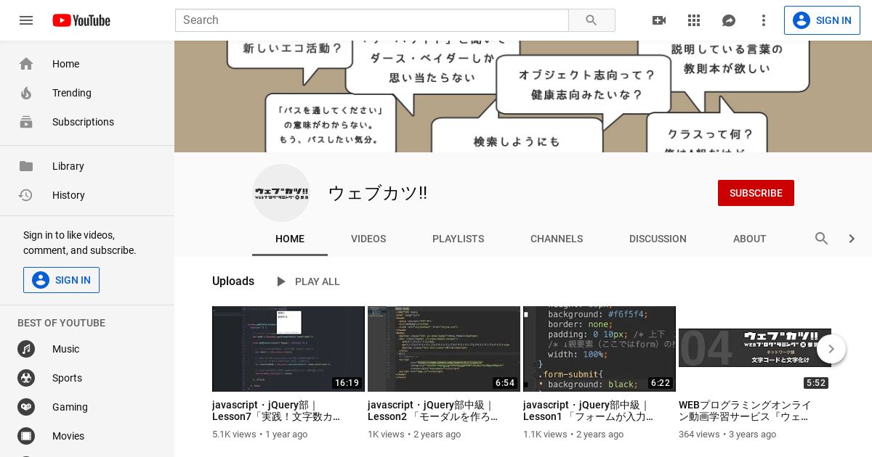Image resolution: width=872 pixels, height=457 pixels.
Task: Expand tabs with the right chevron
Action: pyautogui.click(x=852, y=239)
